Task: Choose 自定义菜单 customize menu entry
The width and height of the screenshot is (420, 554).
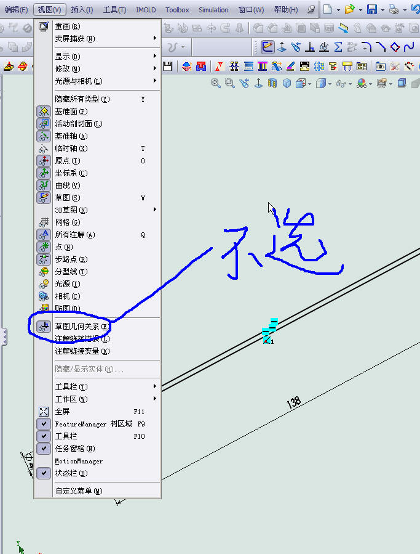Action: 98,491
